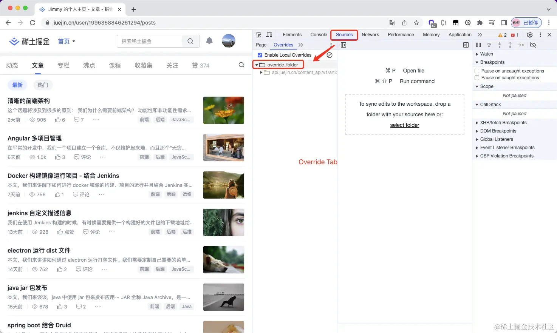Open new browser tab with plus icon
The image size is (557, 333).
133,9
